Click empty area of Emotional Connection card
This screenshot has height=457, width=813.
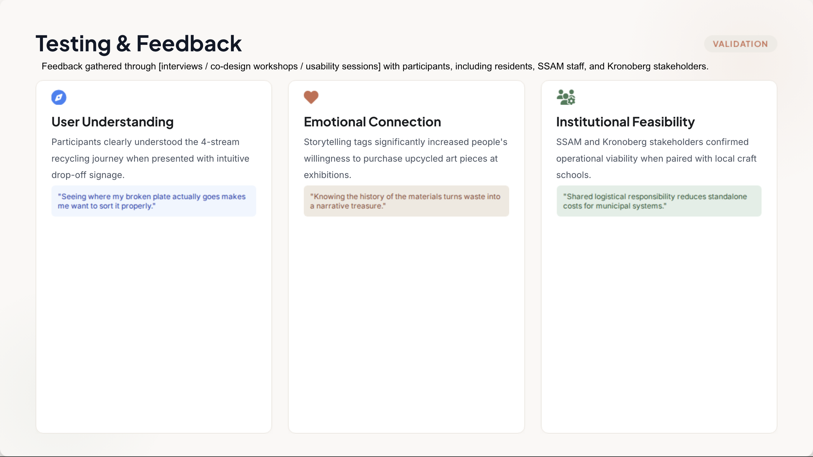pos(406,325)
